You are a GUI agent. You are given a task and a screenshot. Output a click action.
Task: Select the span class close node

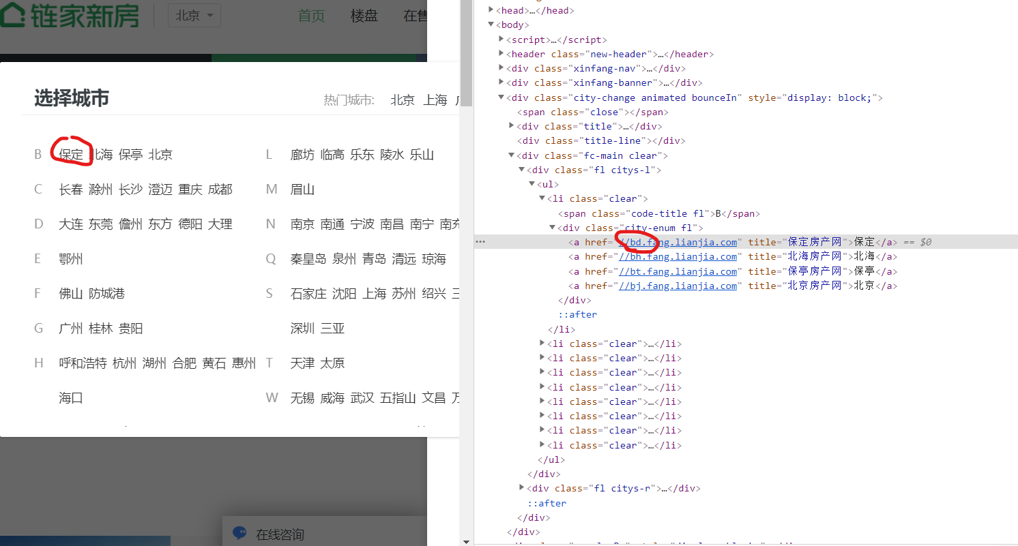click(x=593, y=112)
